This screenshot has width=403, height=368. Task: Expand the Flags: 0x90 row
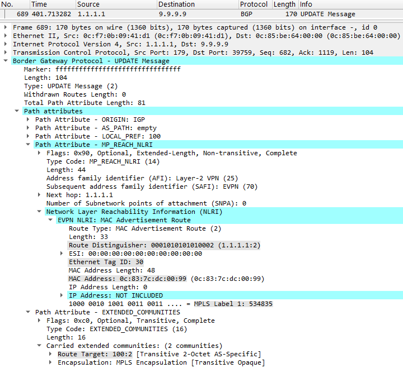click(39, 153)
